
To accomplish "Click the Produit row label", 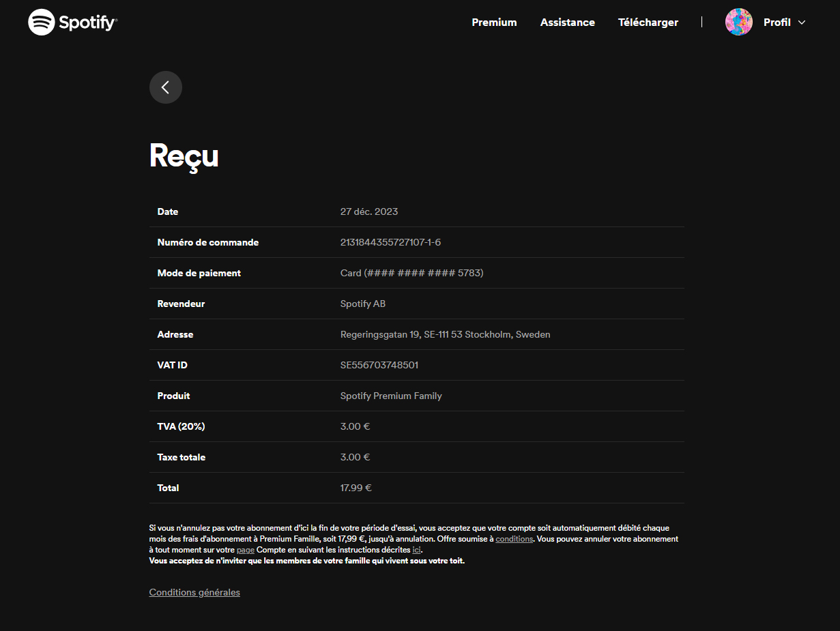I will (x=174, y=396).
